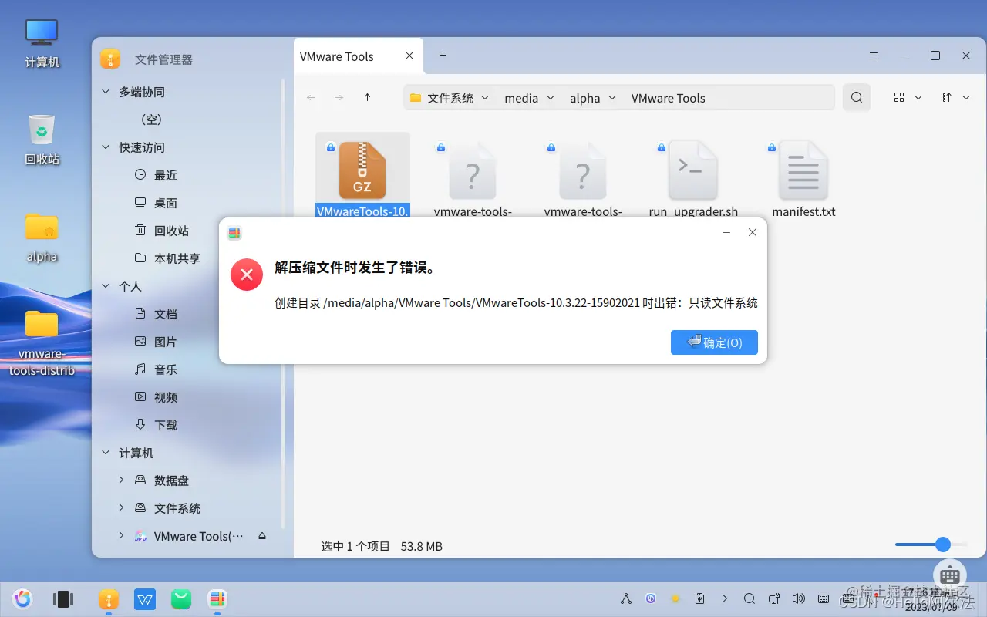Select the manifest.txt file
Screen dimensions: 987x617
click(803, 170)
